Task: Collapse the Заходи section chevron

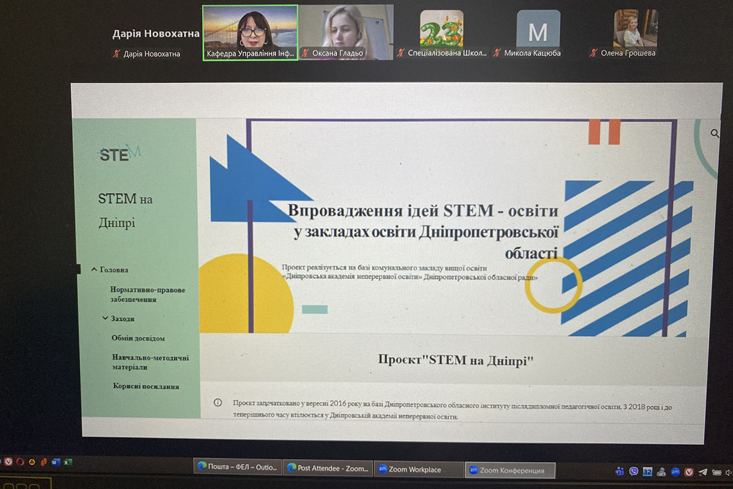Action: click(105, 318)
